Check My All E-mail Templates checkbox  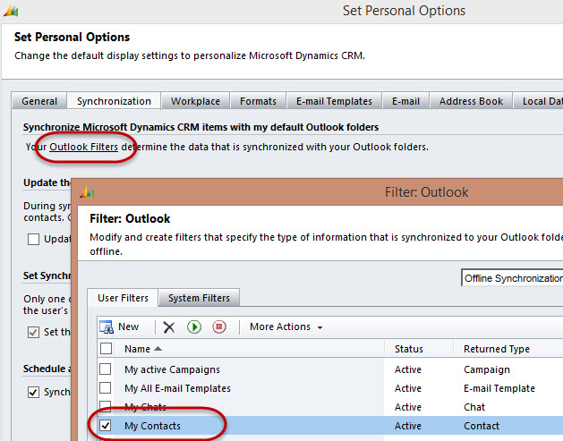point(106,388)
